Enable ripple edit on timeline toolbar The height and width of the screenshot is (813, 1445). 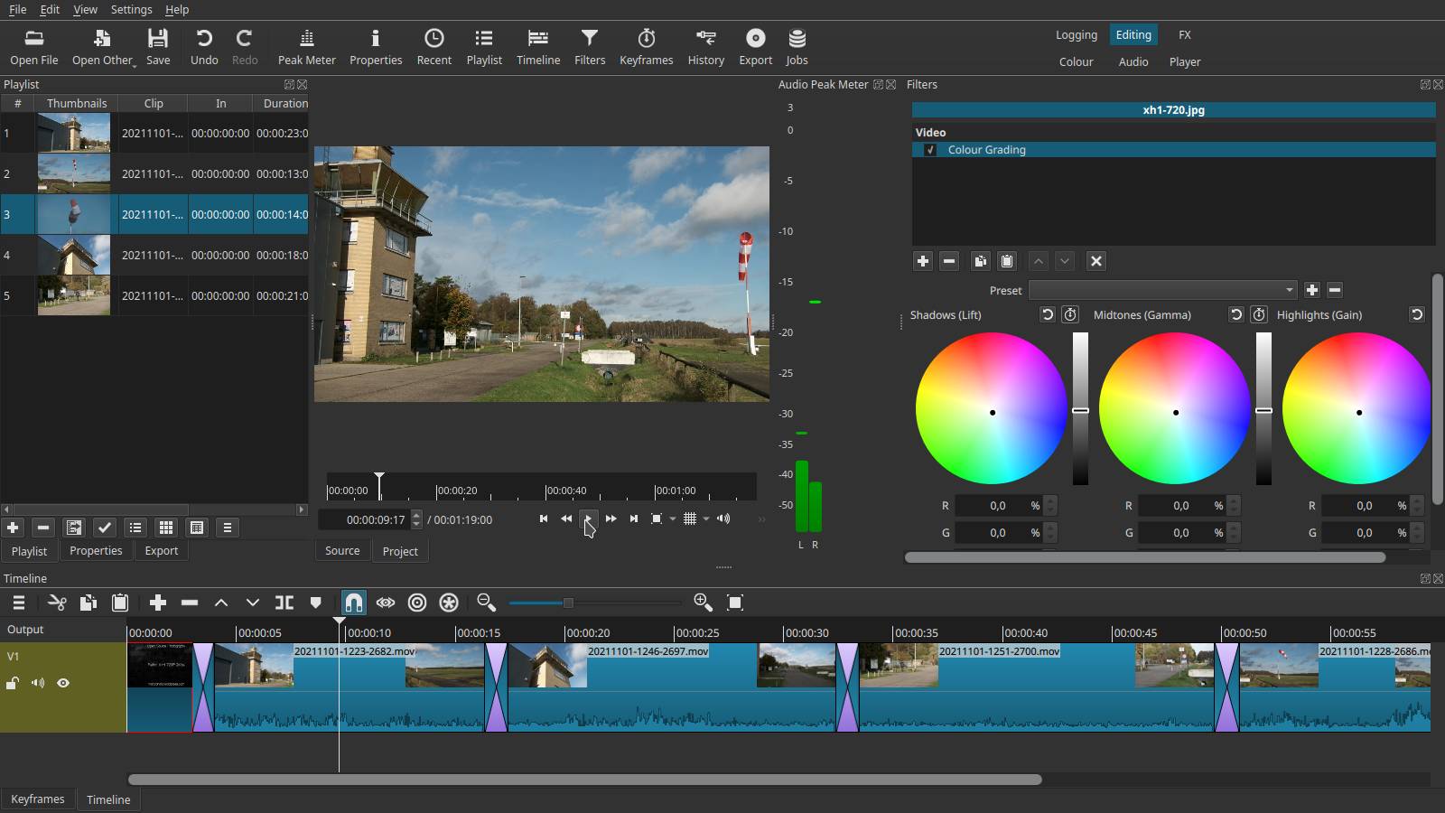coord(417,603)
